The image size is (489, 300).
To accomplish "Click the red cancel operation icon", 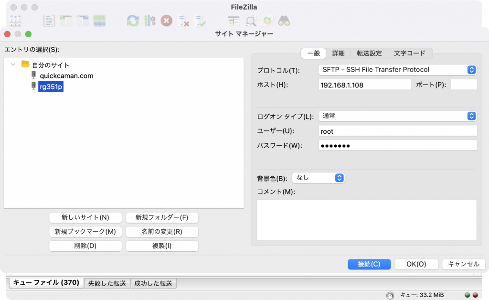I will point(167,21).
